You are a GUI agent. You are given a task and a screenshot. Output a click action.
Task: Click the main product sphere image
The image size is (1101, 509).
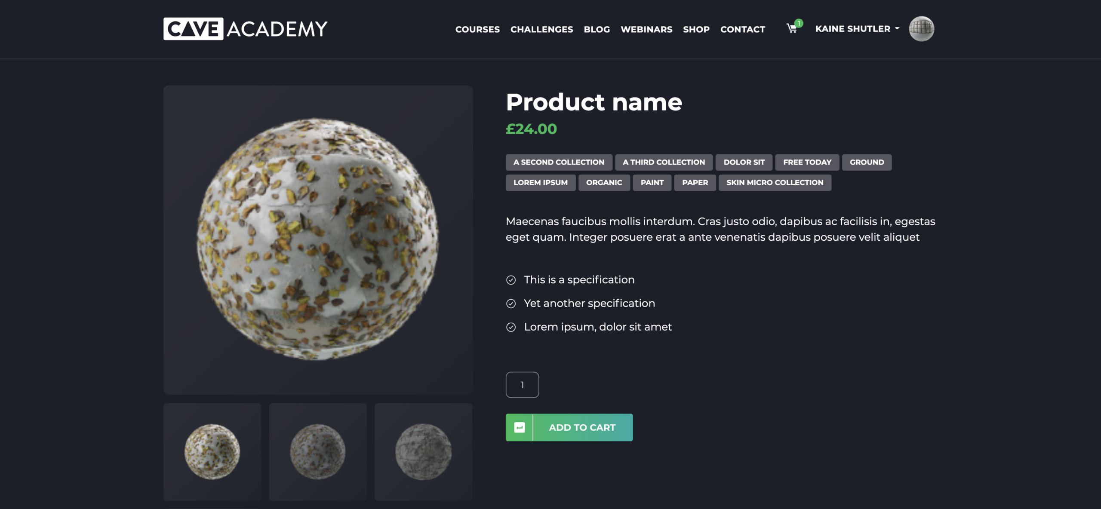point(318,239)
